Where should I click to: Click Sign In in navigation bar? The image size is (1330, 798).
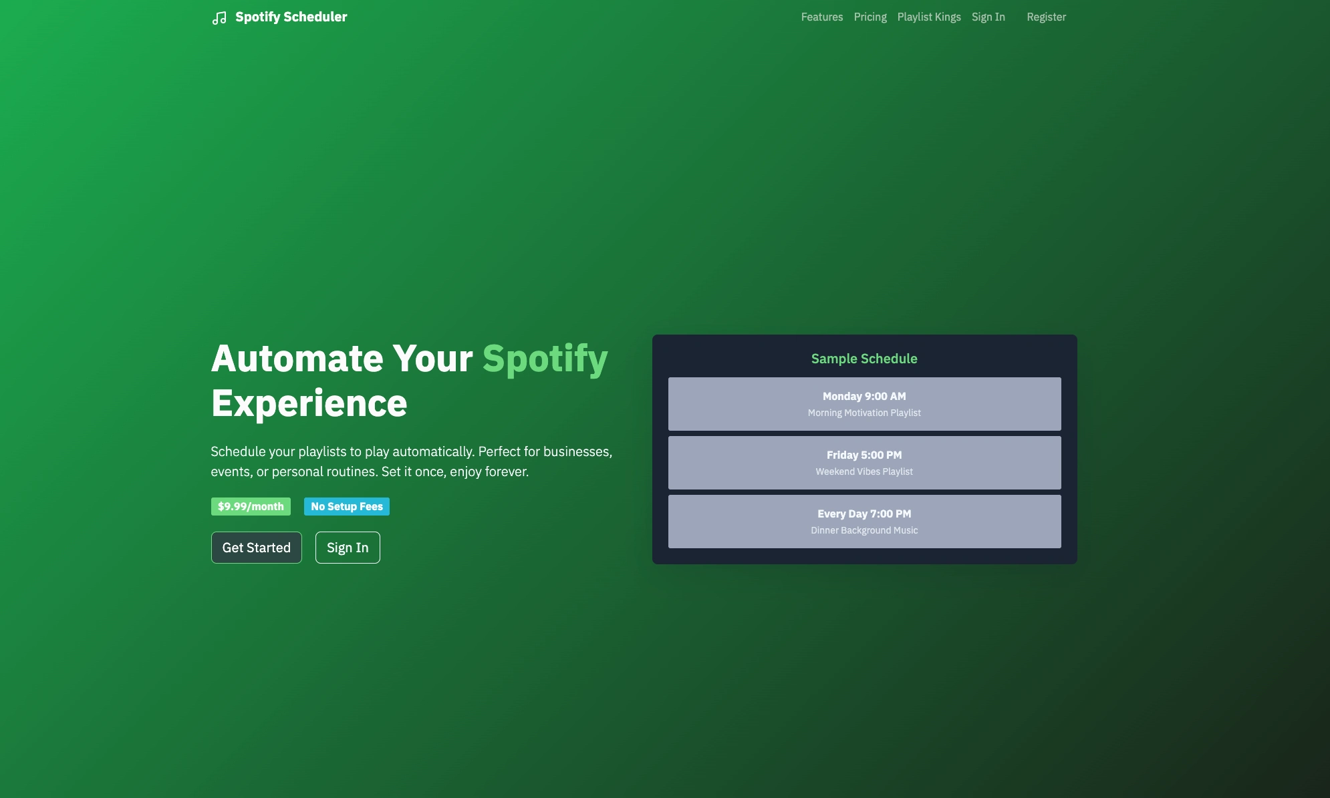(x=988, y=17)
